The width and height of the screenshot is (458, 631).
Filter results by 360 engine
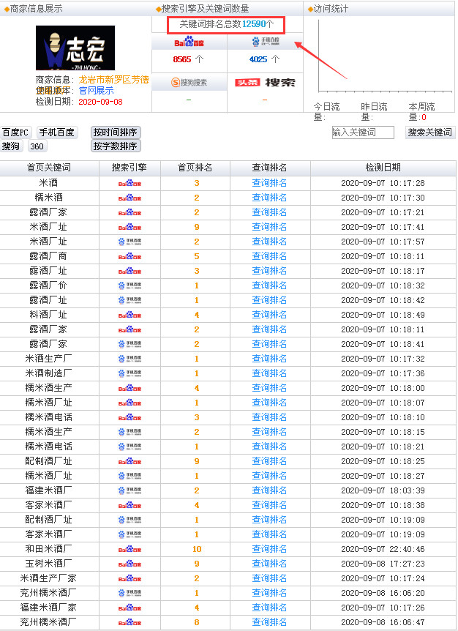tap(37, 146)
